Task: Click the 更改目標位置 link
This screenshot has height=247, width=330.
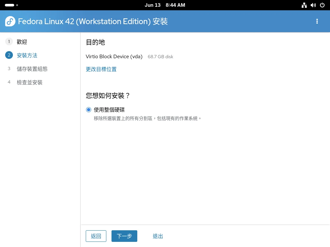Action: click(x=101, y=69)
